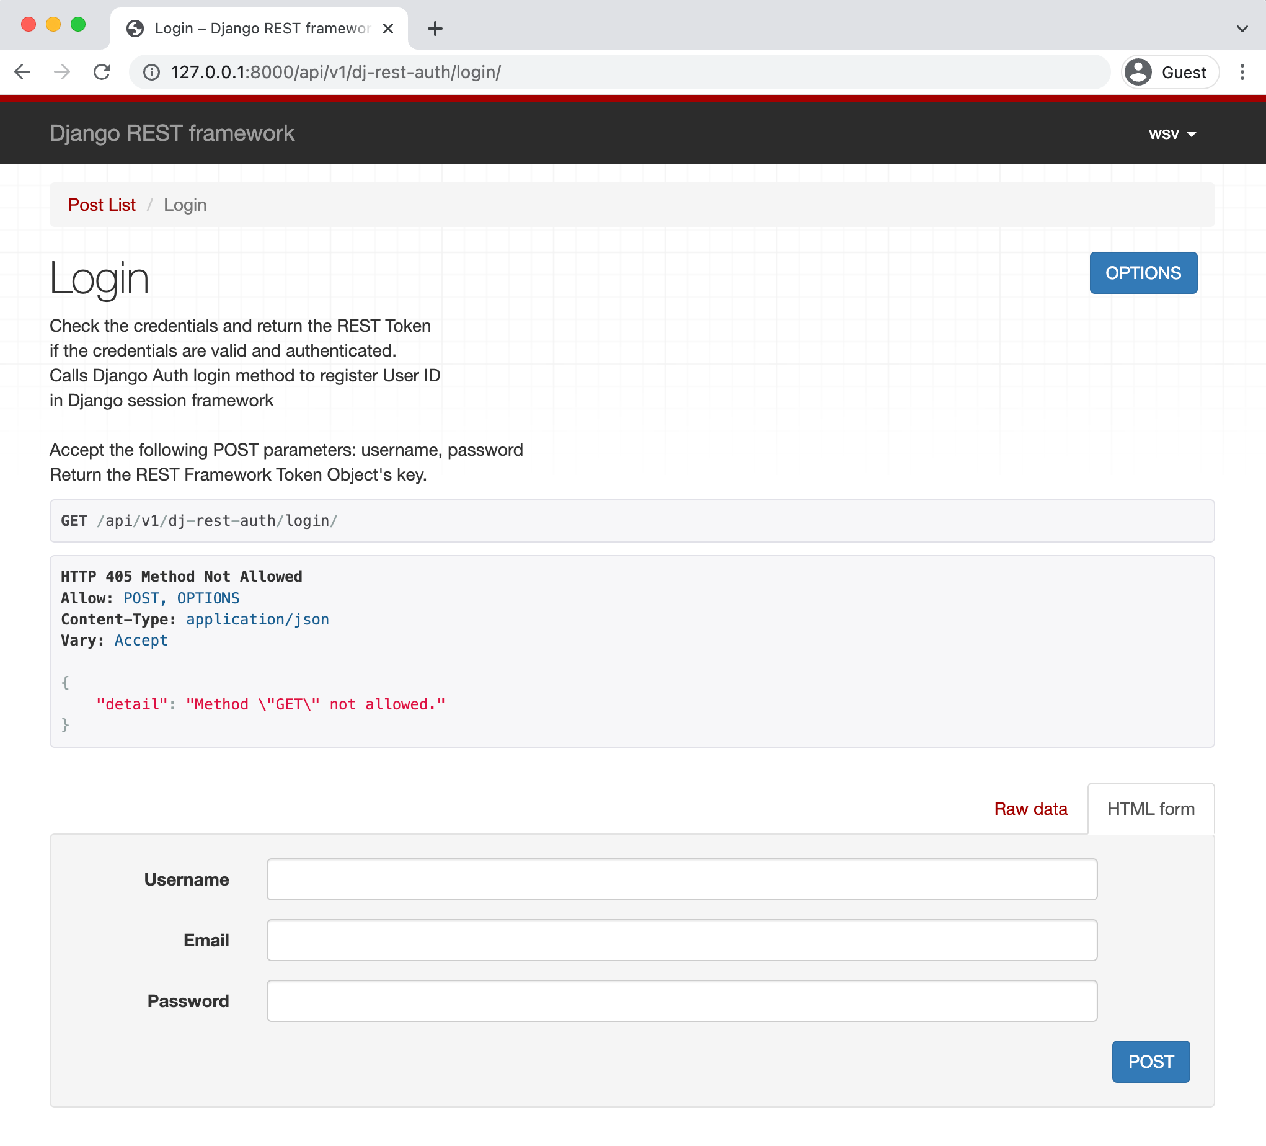Select the Login browser tab
Viewport: 1266px width, 1146px height.
click(259, 29)
